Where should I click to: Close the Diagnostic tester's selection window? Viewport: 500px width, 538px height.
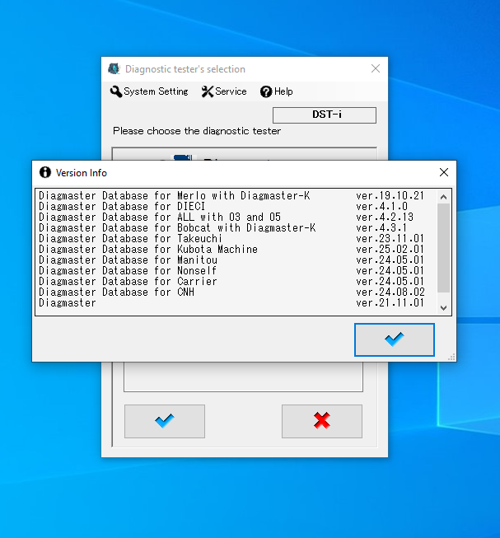point(376,69)
